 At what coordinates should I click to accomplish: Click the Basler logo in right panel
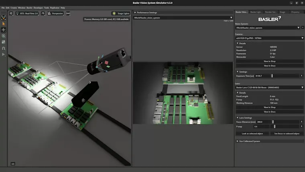coord(270,19)
